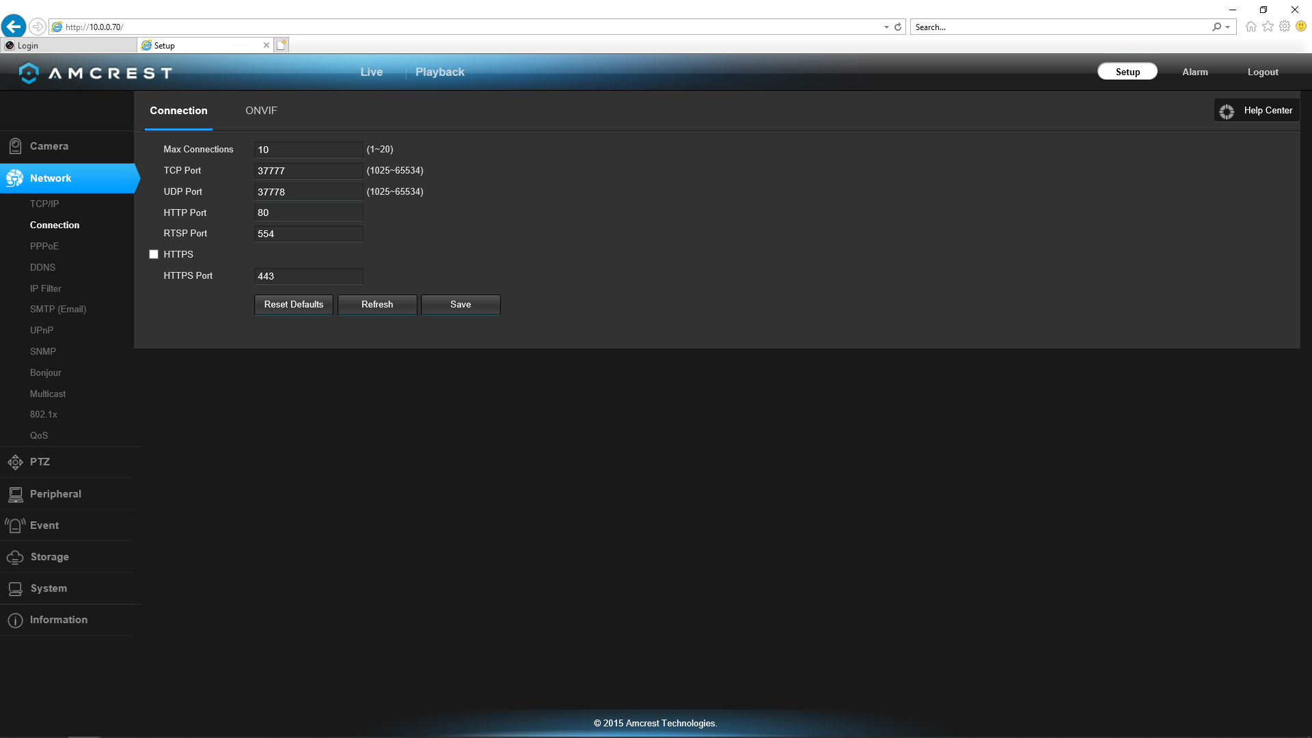Viewport: 1312px width, 738px height.
Task: Open SMTP (Email) settings
Action: (58, 310)
